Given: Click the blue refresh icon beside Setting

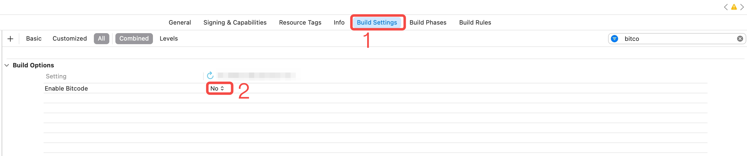Looking at the screenshot, I should click(210, 76).
